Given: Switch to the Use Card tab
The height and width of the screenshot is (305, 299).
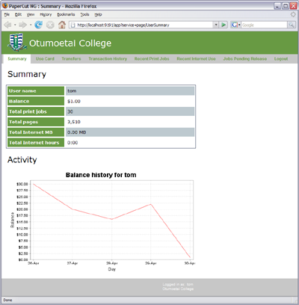Looking at the screenshot, I should (45, 59).
